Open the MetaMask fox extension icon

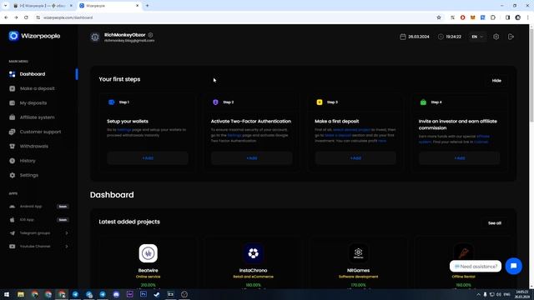[473, 17]
